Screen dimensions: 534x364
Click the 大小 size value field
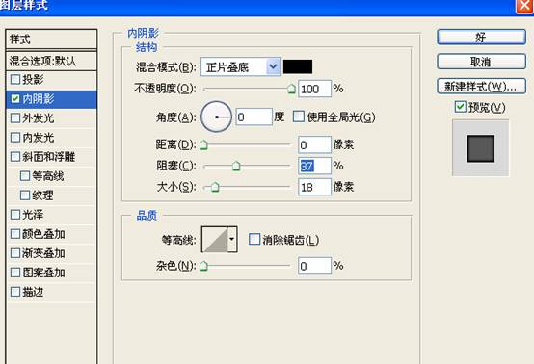pyautogui.click(x=314, y=187)
